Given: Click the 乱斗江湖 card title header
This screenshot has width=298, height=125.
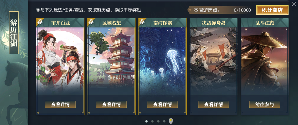Looking at the screenshot, I should click(x=265, y=23).
